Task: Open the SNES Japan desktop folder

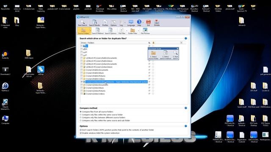Action: (29, 54)
